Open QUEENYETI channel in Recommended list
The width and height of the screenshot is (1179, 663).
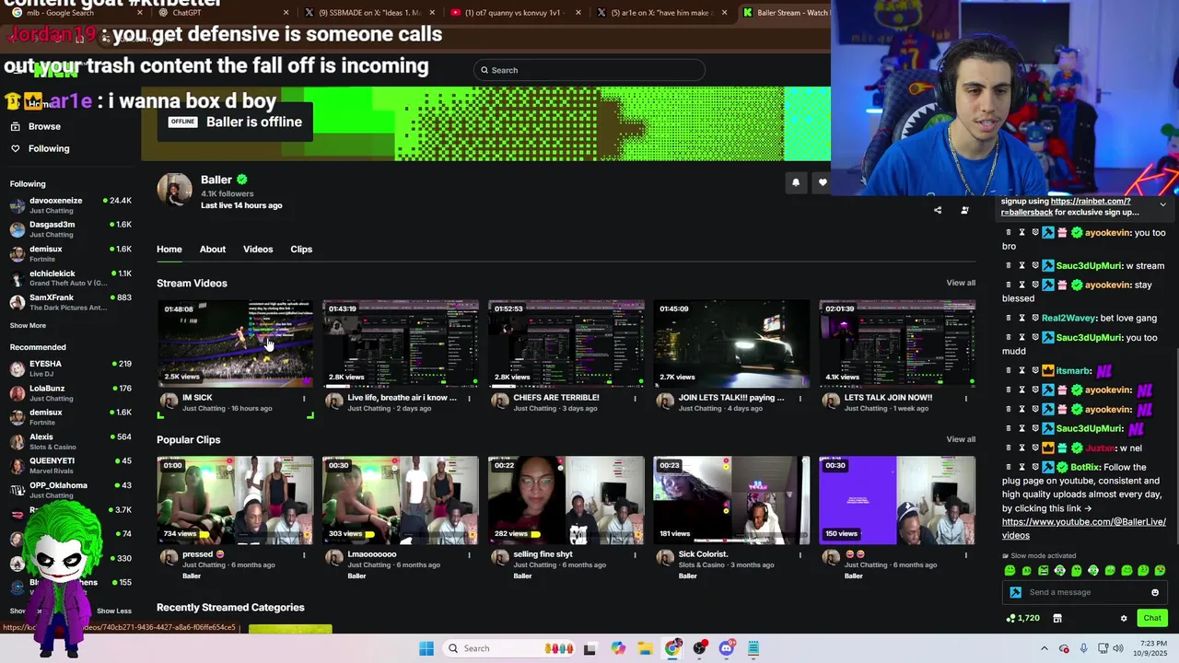click(70, 465)
